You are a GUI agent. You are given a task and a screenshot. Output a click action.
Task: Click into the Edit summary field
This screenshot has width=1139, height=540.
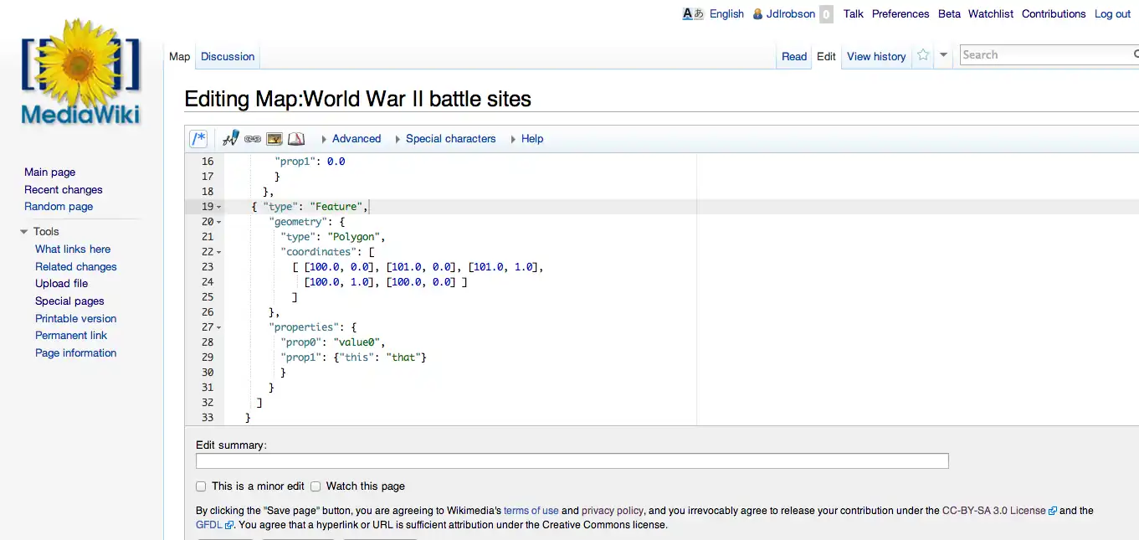572,461
